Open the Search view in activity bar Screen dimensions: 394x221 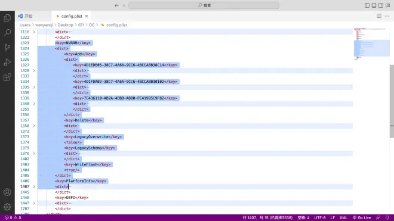(x=7, y=33)
